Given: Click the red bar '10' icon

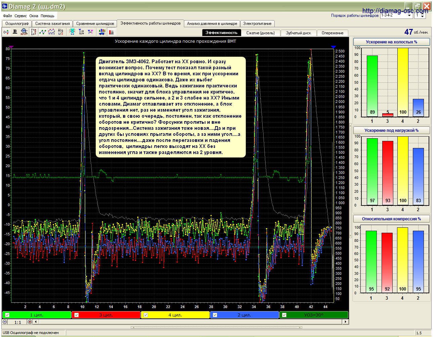Looking at the screenshot, I should click(111, 32).
